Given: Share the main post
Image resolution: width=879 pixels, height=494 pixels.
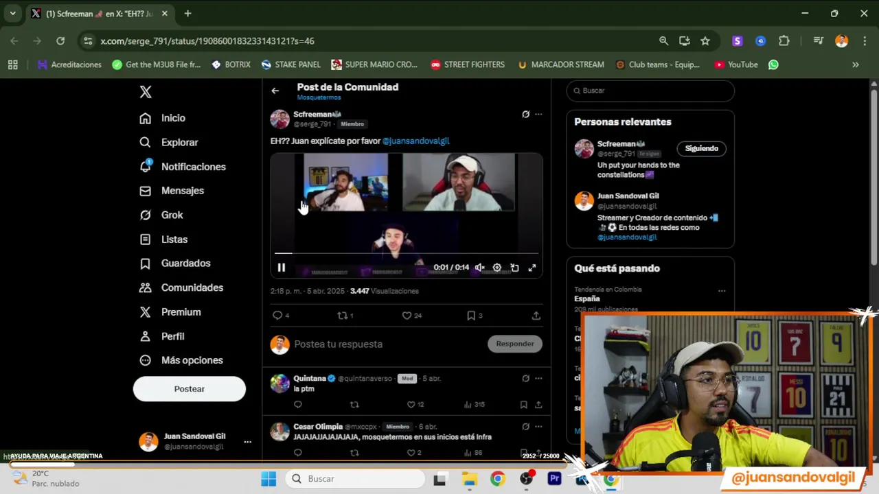Looking at the screenshot, I should point(536,316).
